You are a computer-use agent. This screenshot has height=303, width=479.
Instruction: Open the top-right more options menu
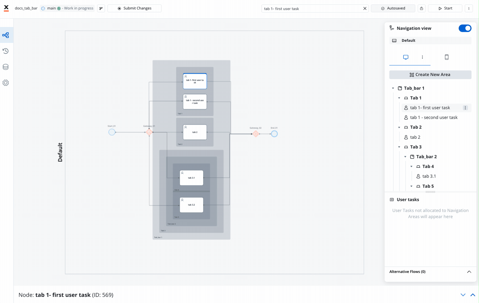pyautogui.click(x=469, y=8)
